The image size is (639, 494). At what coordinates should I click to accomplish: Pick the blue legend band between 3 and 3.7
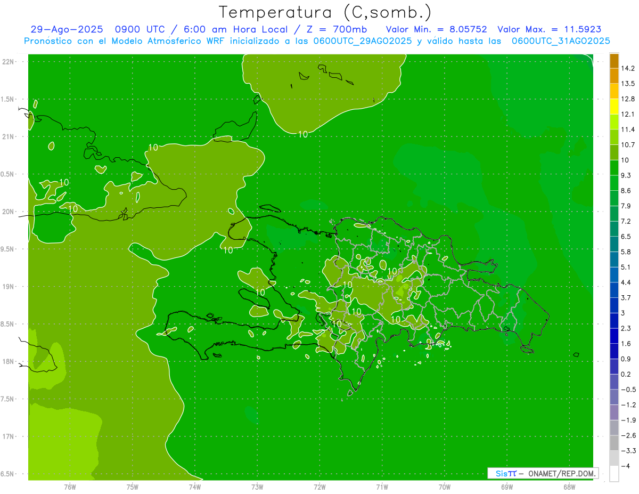[x=614, y=305]
